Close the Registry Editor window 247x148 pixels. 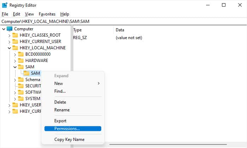click(240, 5)
